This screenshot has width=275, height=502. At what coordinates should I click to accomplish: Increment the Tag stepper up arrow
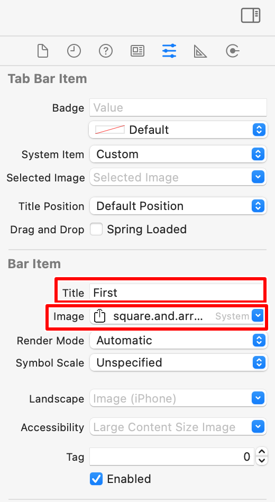coord(262,452)
